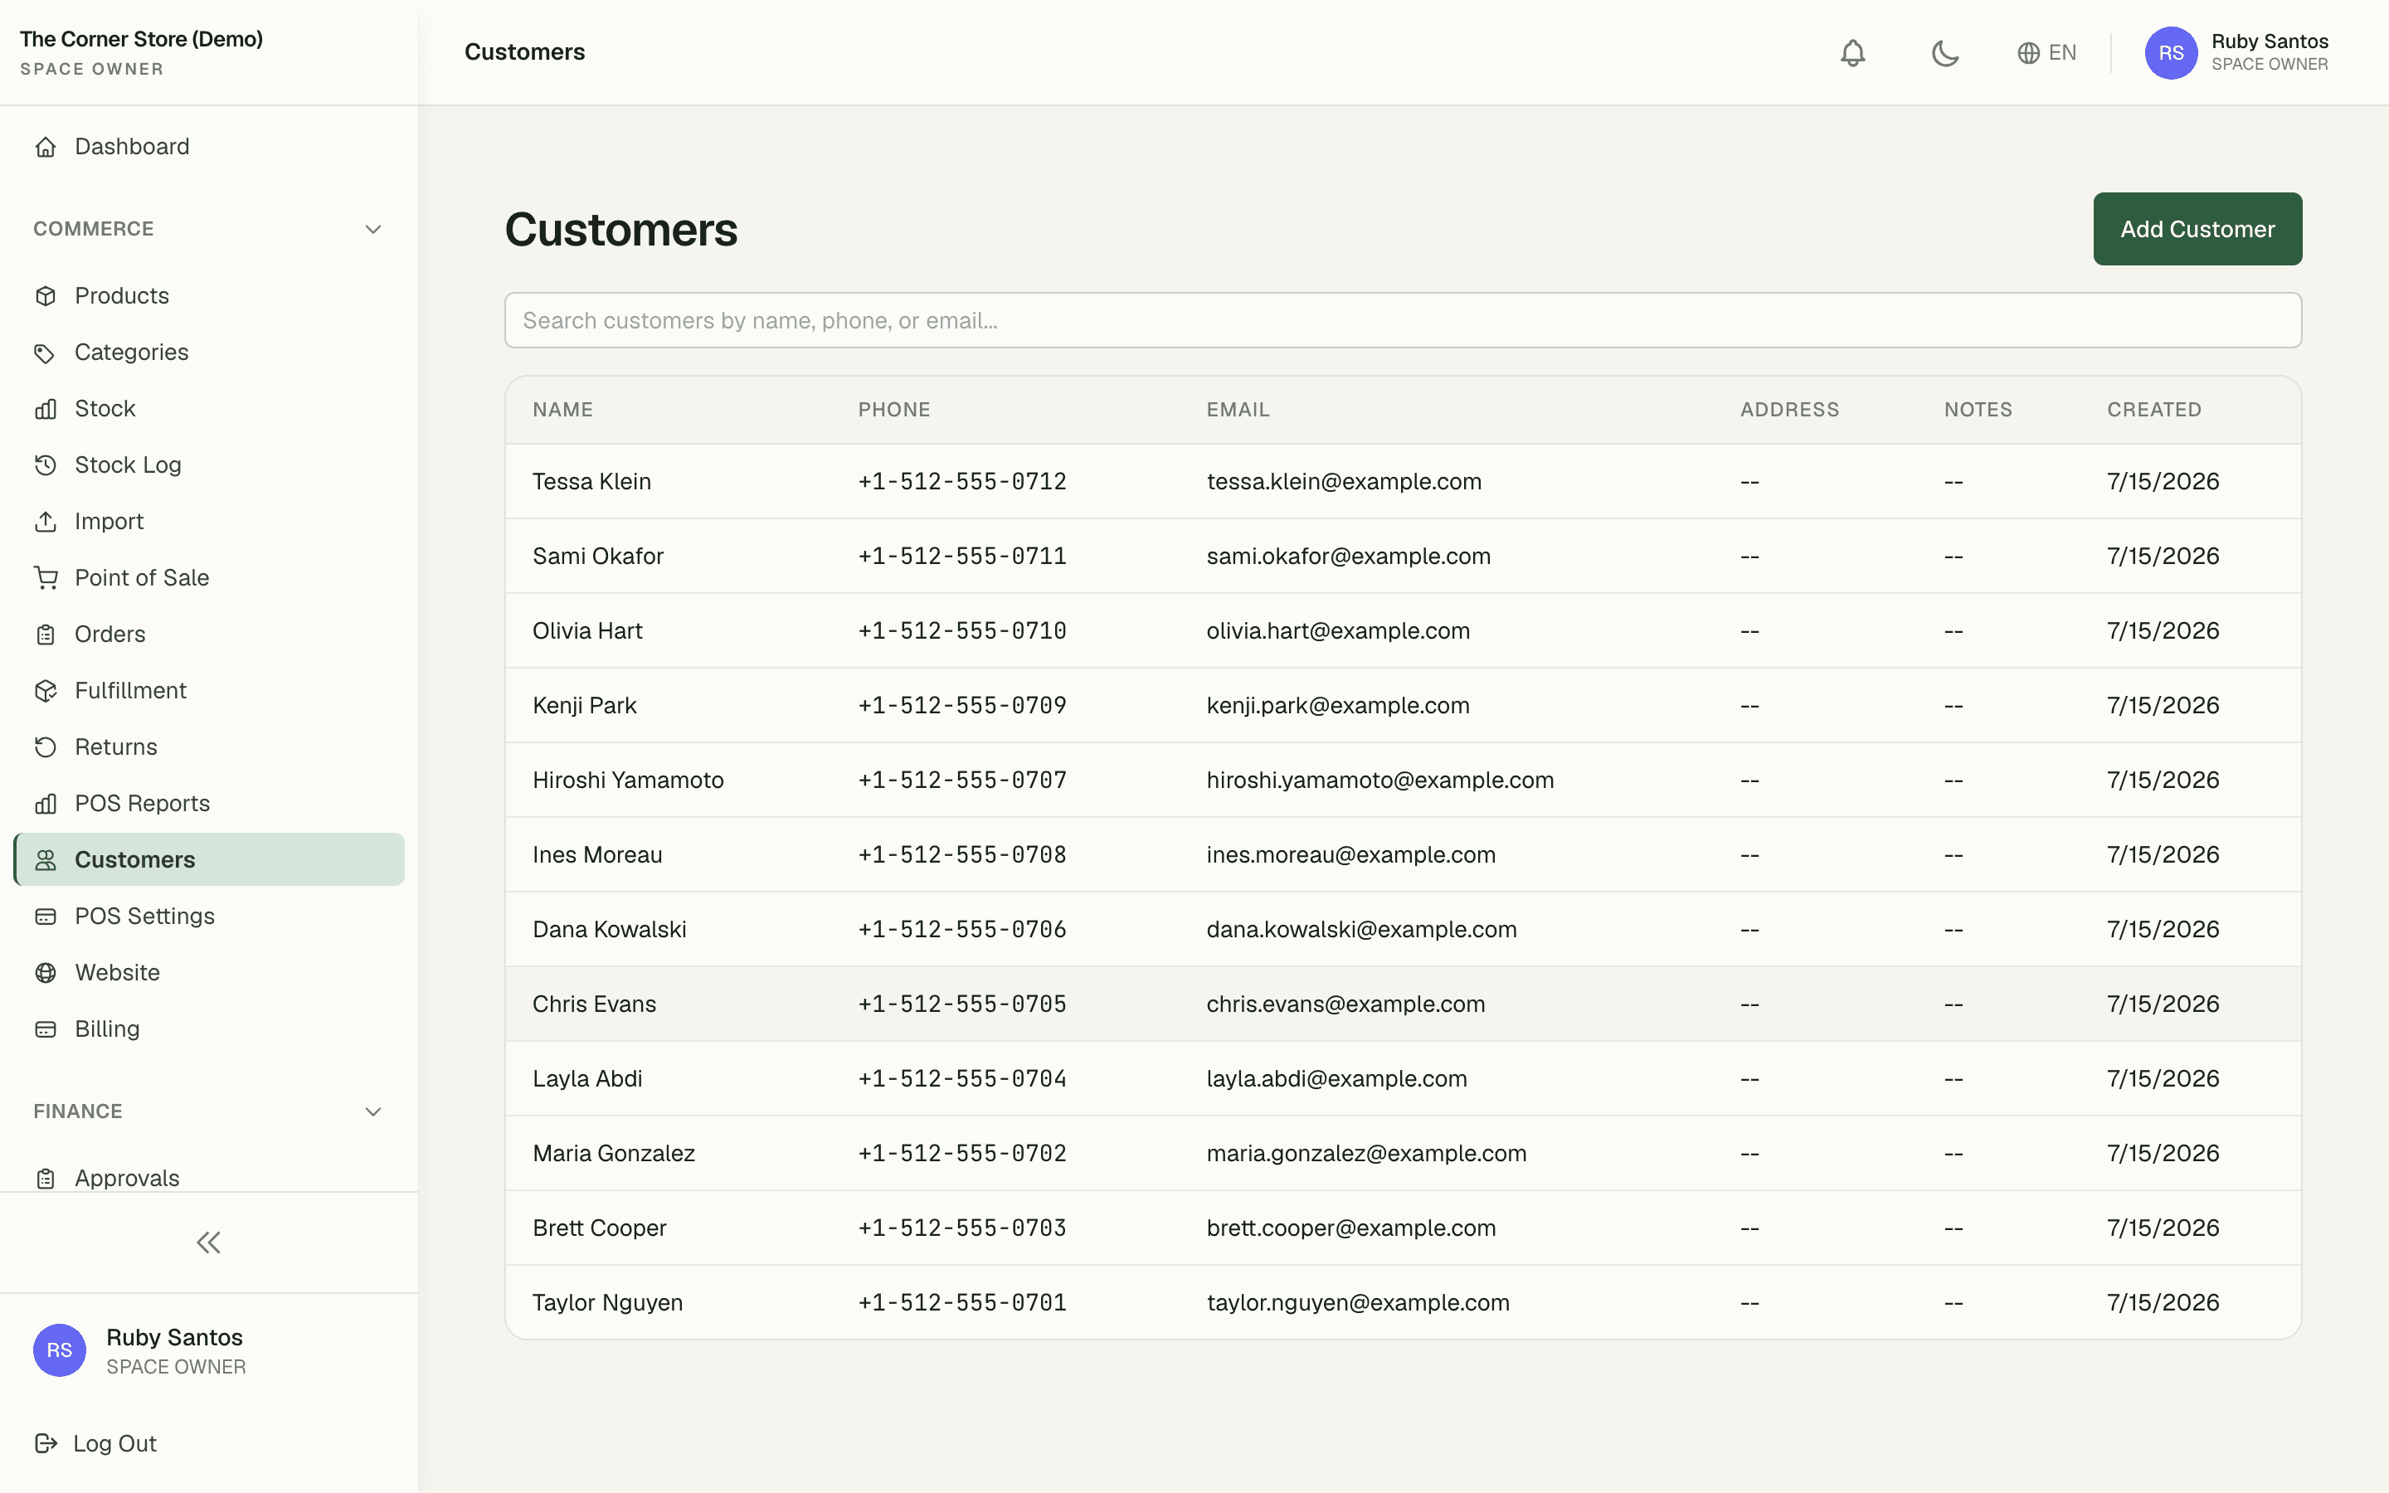Click the Products box icon
This screenshot has height=1493, width=2389.
46,295
